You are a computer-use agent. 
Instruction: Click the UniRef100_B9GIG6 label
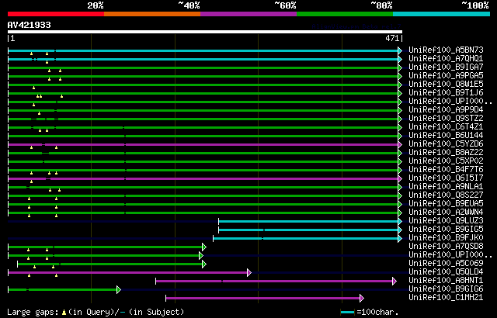[x=446, y=289]
